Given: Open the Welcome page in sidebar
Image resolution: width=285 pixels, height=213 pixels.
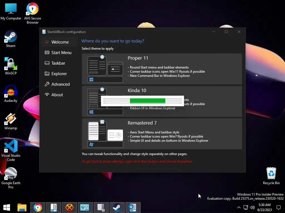Looking at the screenshot, I should [x=60, y=42].
